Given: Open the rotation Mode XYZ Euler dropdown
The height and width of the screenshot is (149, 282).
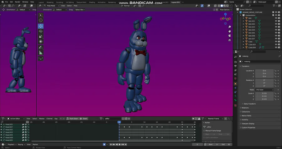Looking at the screenshot, I should 264,90.
